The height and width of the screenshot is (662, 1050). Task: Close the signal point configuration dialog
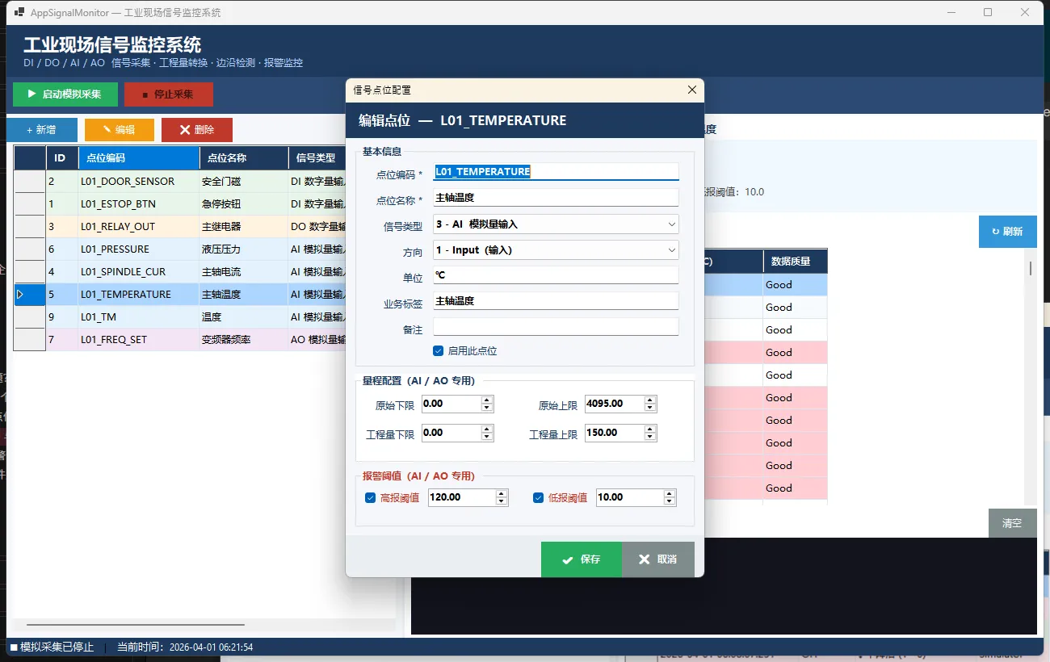(x=691, y=90)
